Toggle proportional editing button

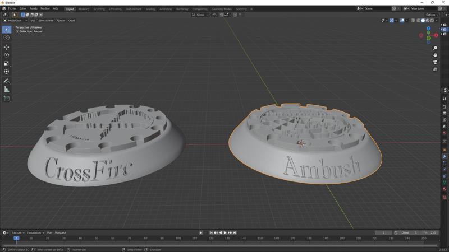point(235,15)
